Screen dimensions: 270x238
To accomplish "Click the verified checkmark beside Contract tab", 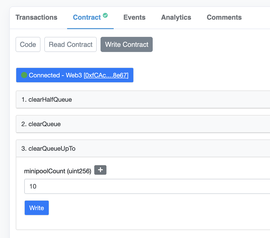I will (x=105, y=15).
